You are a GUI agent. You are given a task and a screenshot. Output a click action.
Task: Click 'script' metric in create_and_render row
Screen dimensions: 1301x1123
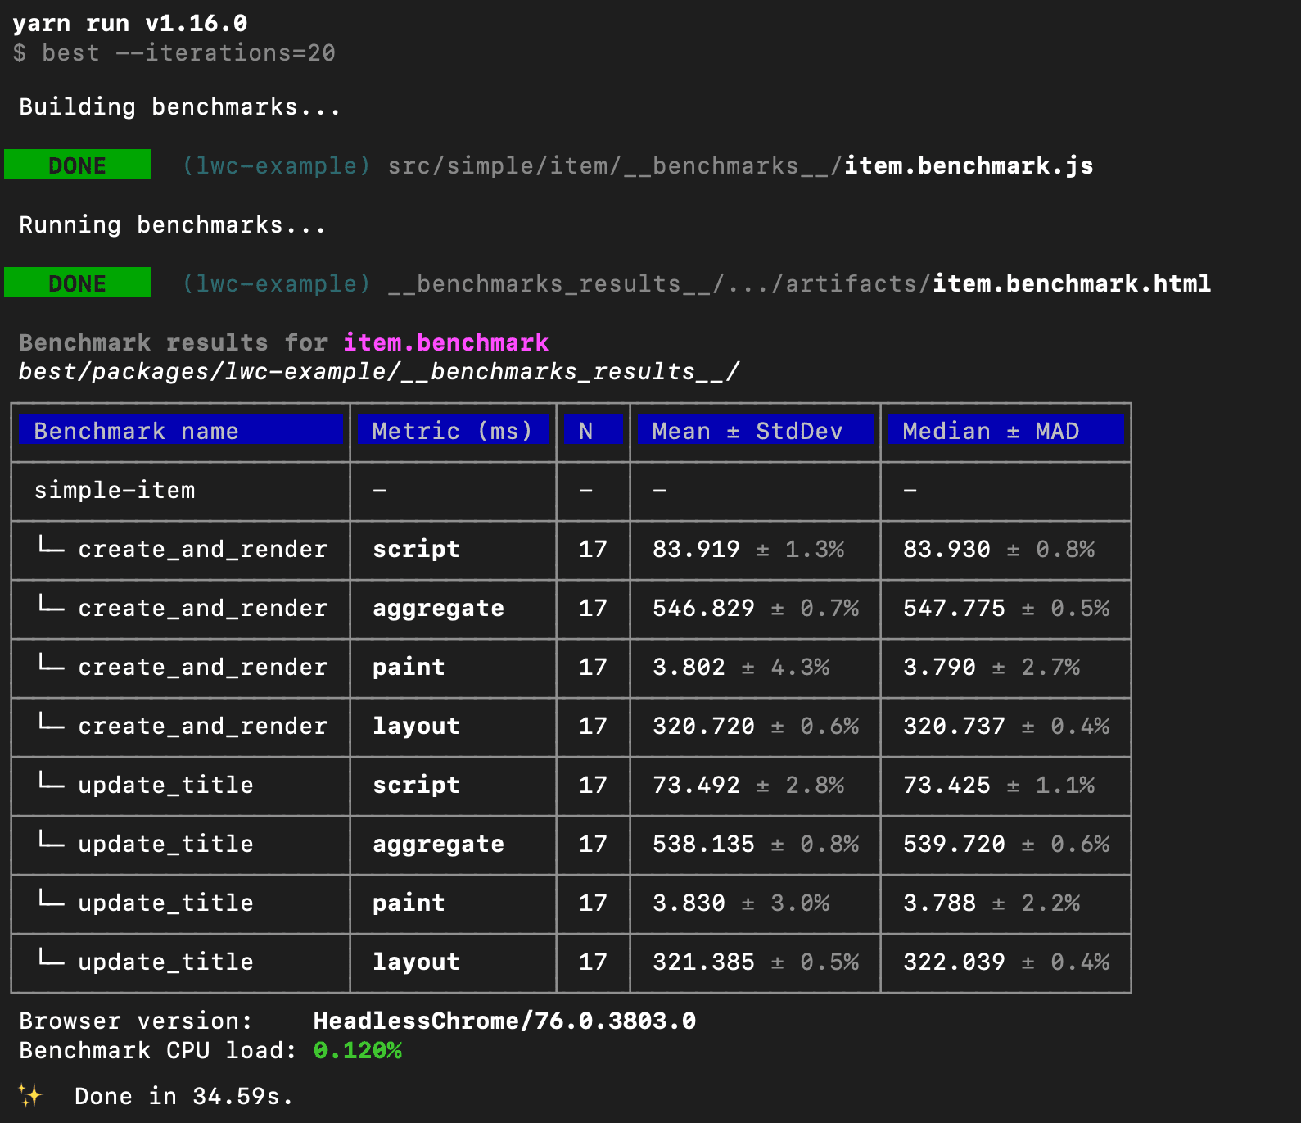(416, 549)
